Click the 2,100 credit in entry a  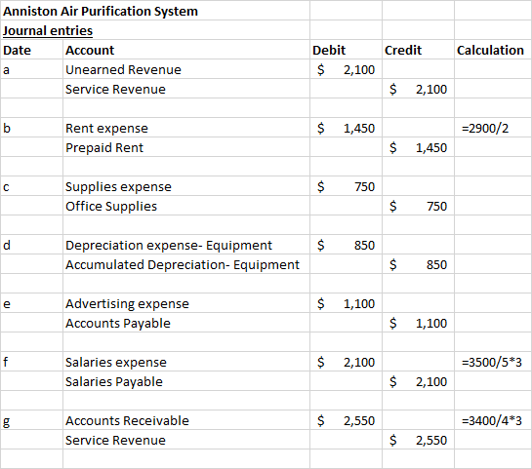(418, 89)
